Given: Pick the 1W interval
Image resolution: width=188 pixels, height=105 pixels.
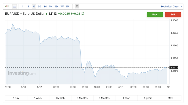Looking at the screenshot, I should coord(62,6).
